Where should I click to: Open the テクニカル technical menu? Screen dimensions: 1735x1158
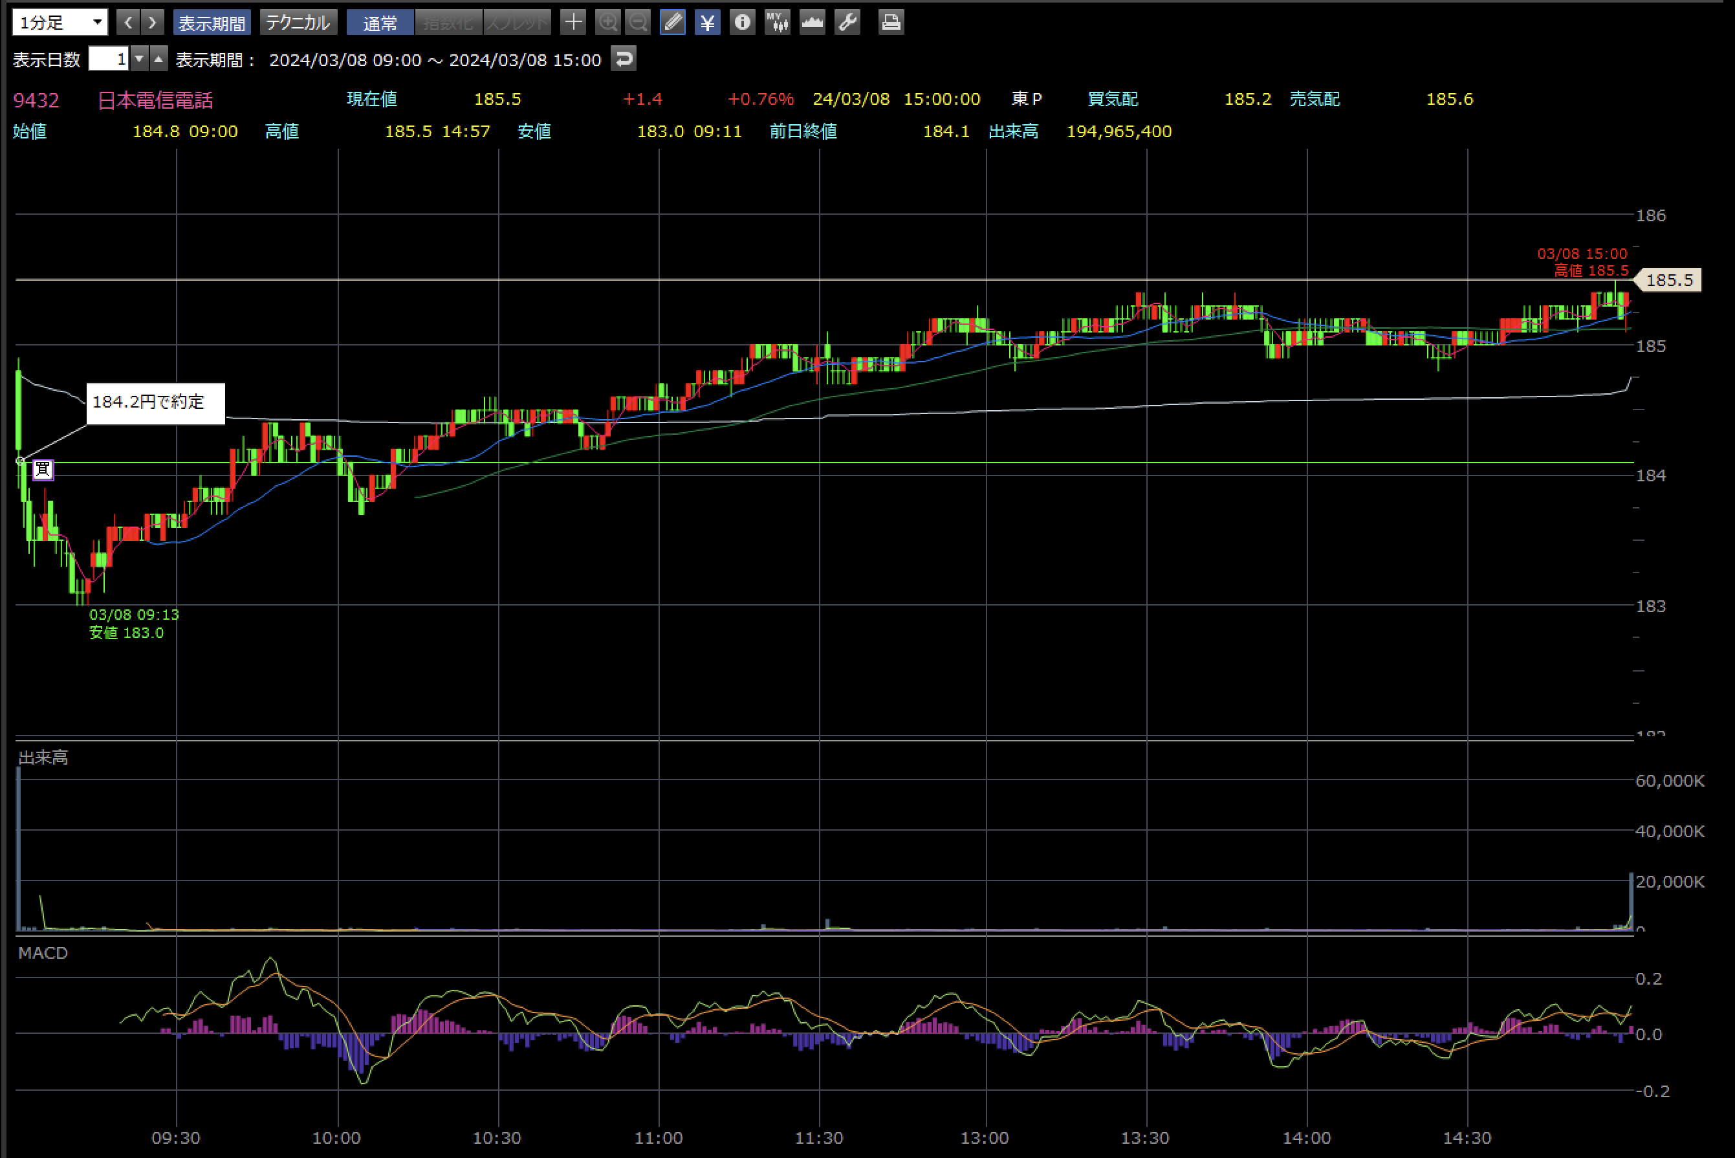click(298, 23)
